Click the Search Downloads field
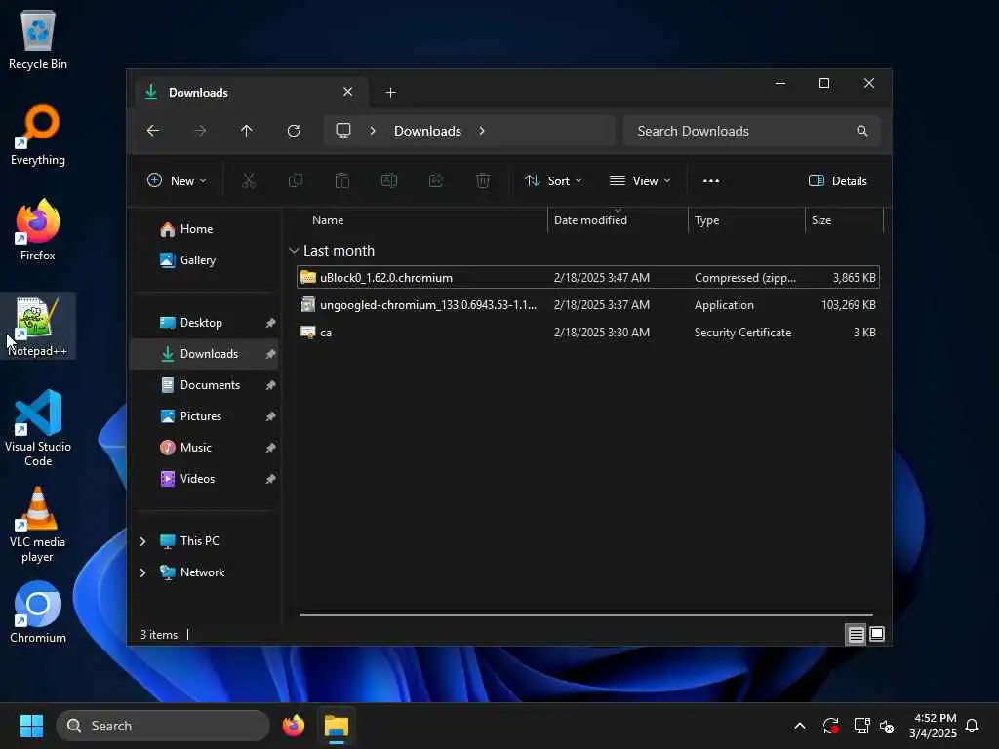This screenshot has height=749, width=999. coord(752,131)
